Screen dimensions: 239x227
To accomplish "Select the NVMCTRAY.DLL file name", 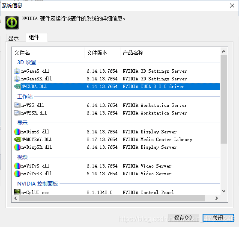I will tap(37, 139).
